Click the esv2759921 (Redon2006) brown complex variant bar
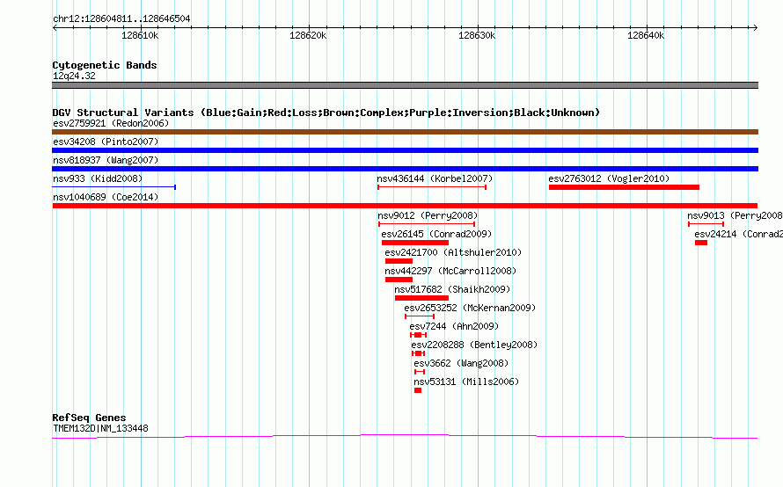The width and height of the screenshot is (783, 487). point(405,132)
